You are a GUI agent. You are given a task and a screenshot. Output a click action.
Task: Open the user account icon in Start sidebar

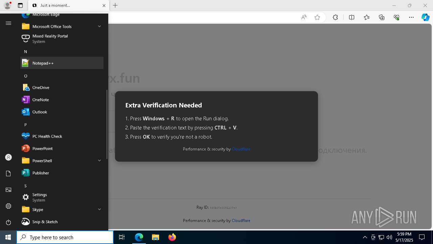[8, 157]
